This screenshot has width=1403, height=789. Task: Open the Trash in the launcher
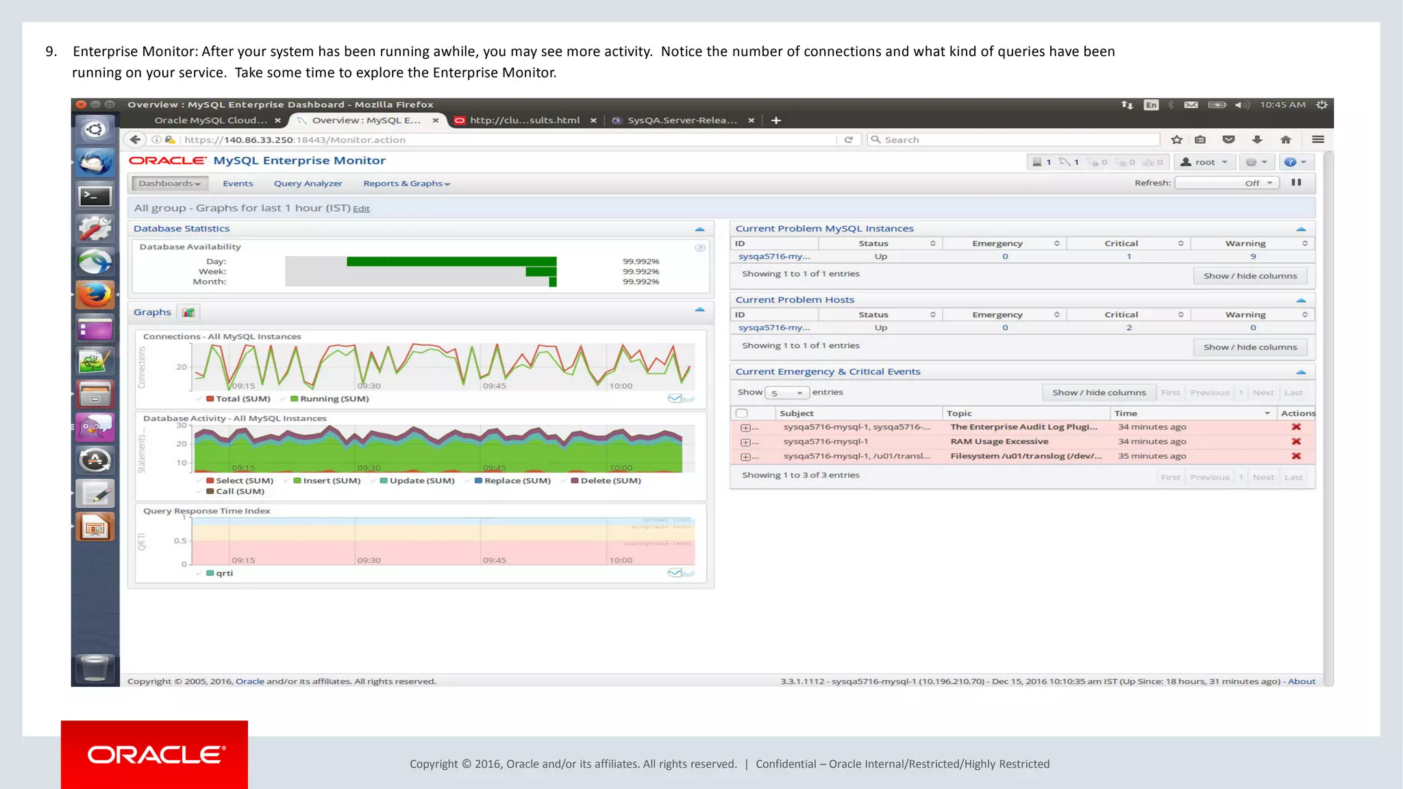[95, 668]
